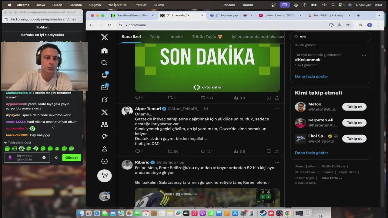This screenshot has width=388, height=218.
Task: Open the #Kıskanmak trending topic
Action: (x=308, y=60)
